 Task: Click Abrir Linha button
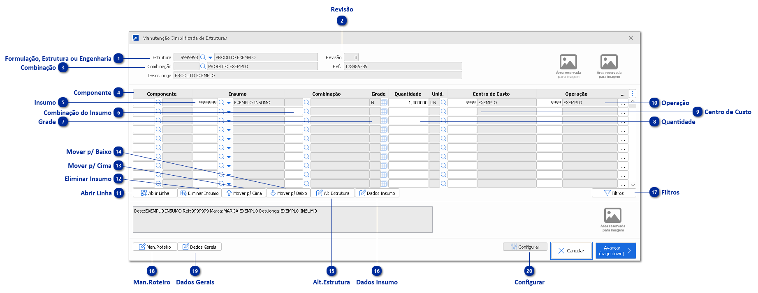(155, 193)
